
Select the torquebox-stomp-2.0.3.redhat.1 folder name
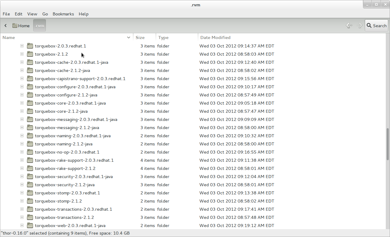pos(67,193)
